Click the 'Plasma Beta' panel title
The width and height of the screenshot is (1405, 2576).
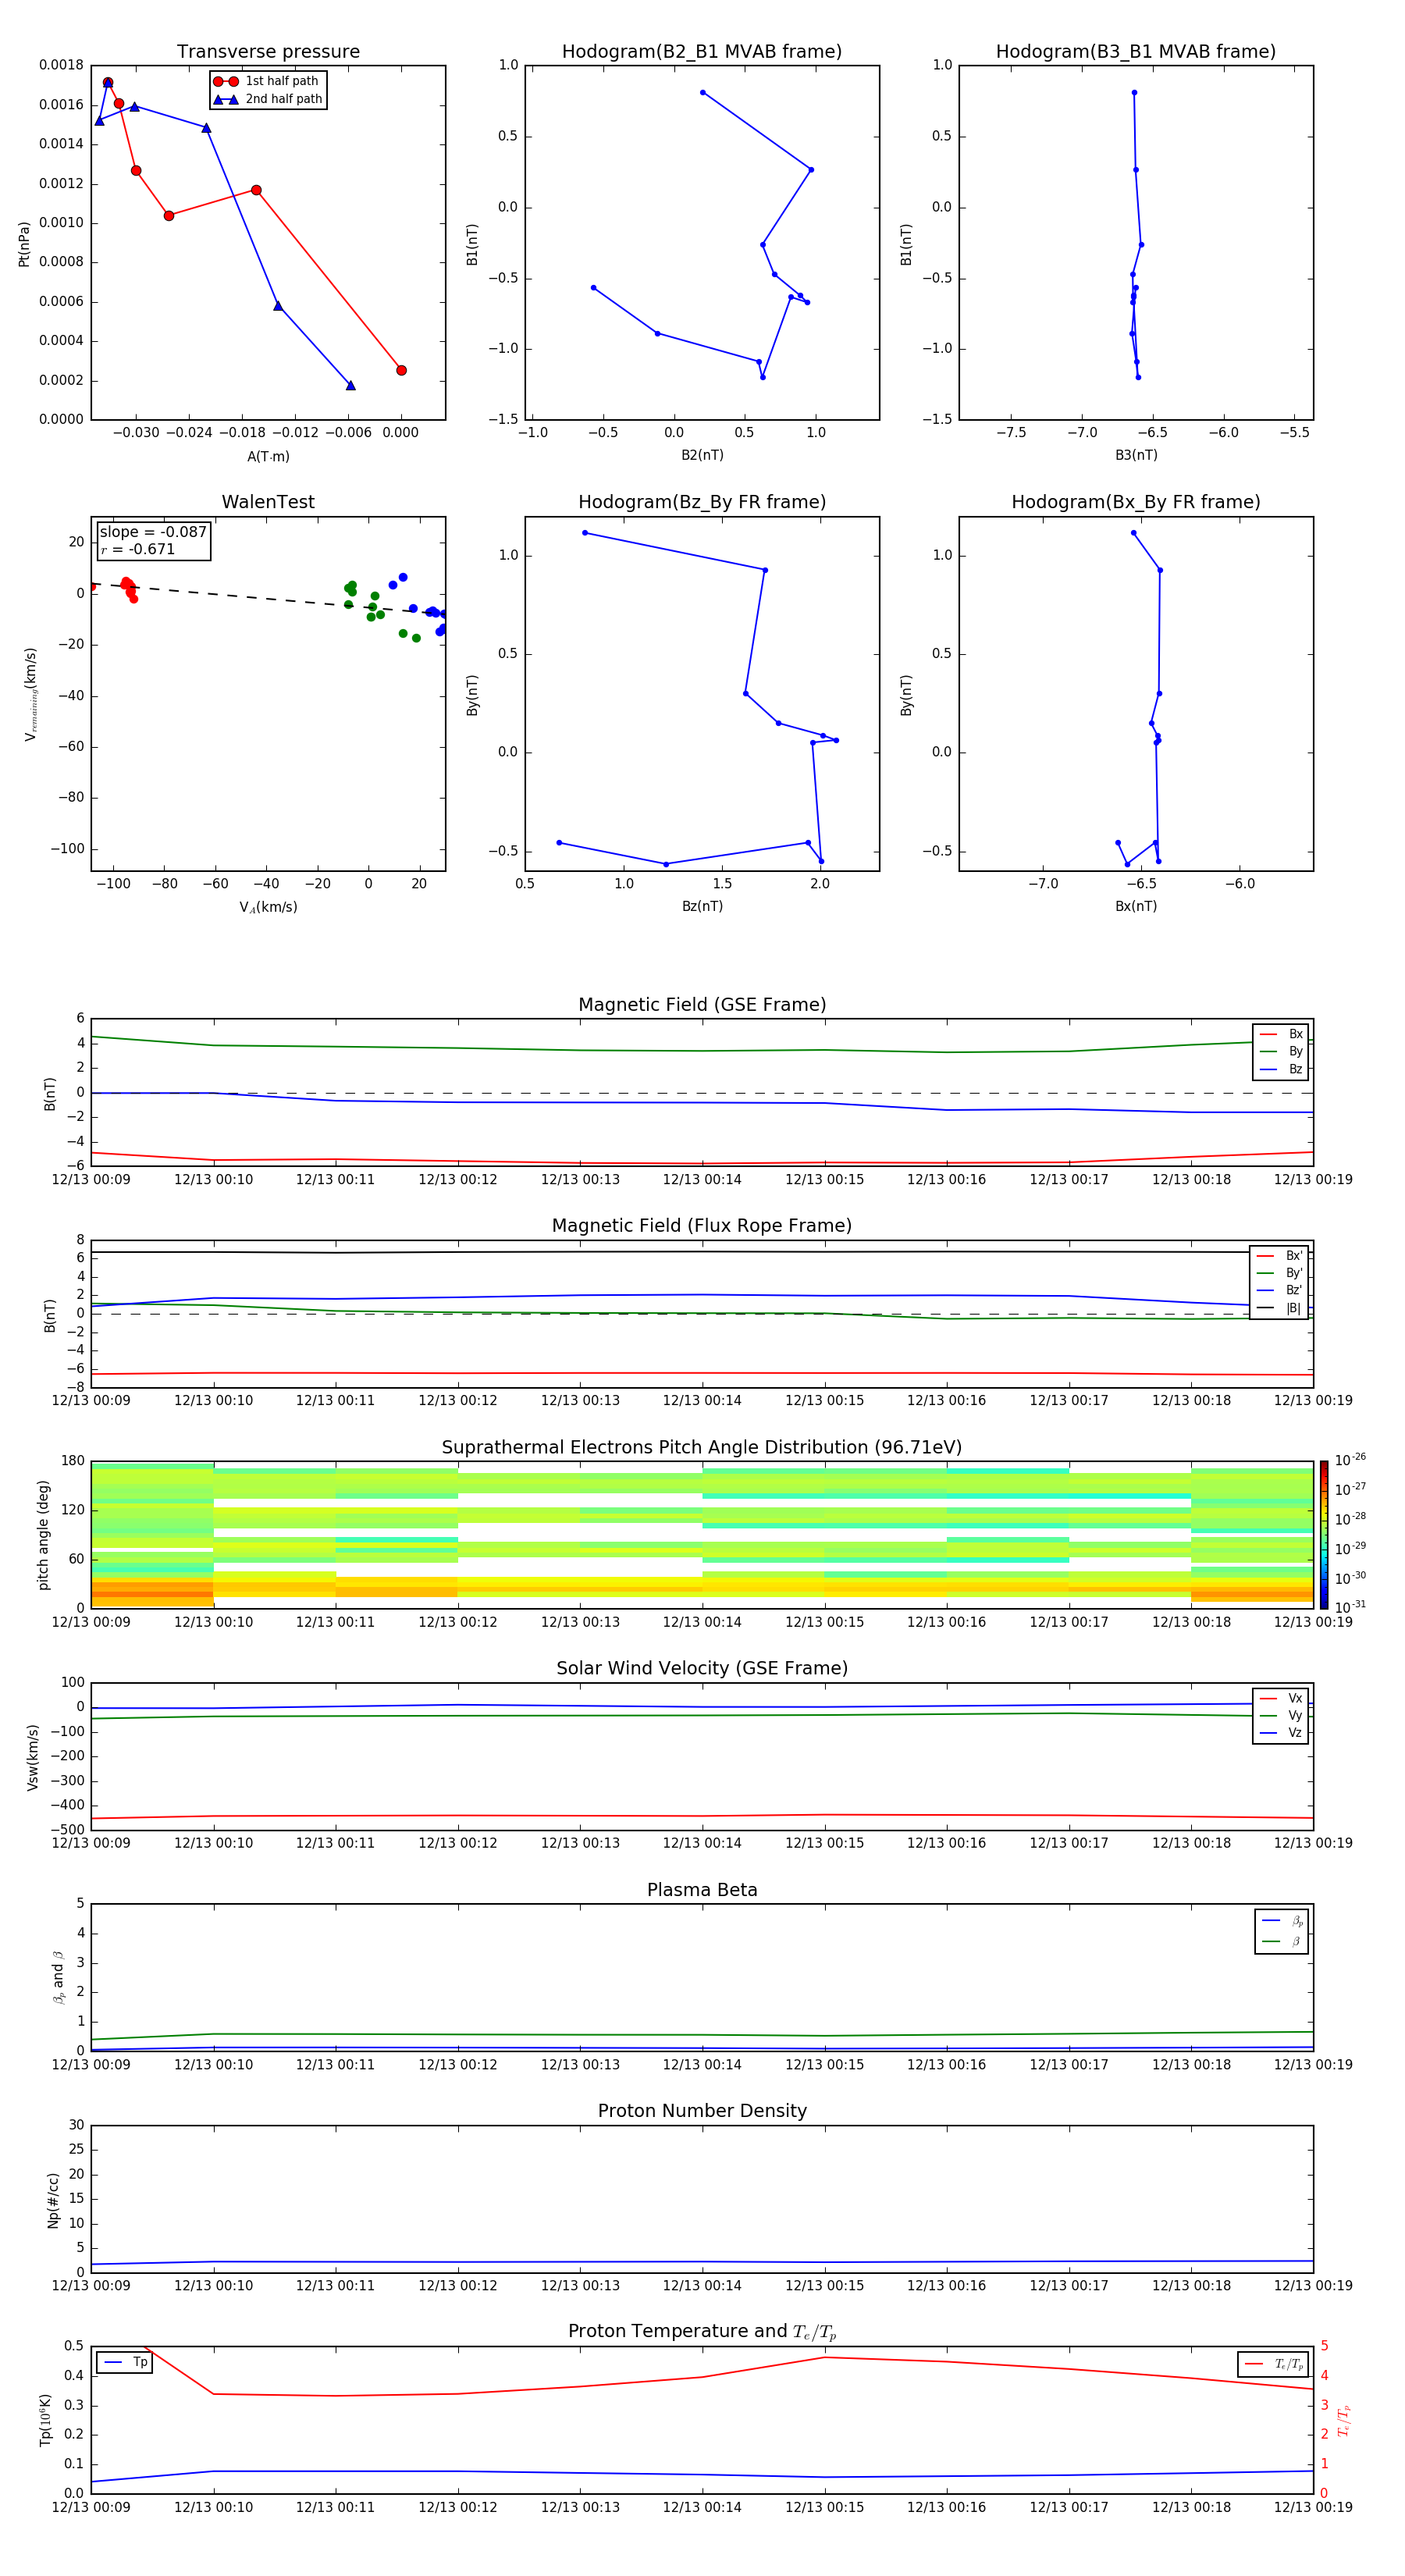(702, 1890)
